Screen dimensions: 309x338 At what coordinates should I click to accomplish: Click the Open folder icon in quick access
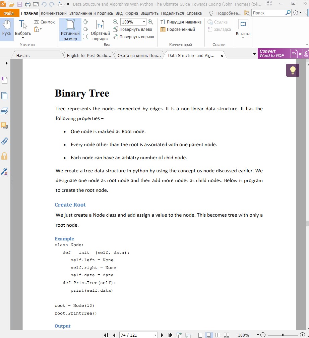(x=11, y=4)
